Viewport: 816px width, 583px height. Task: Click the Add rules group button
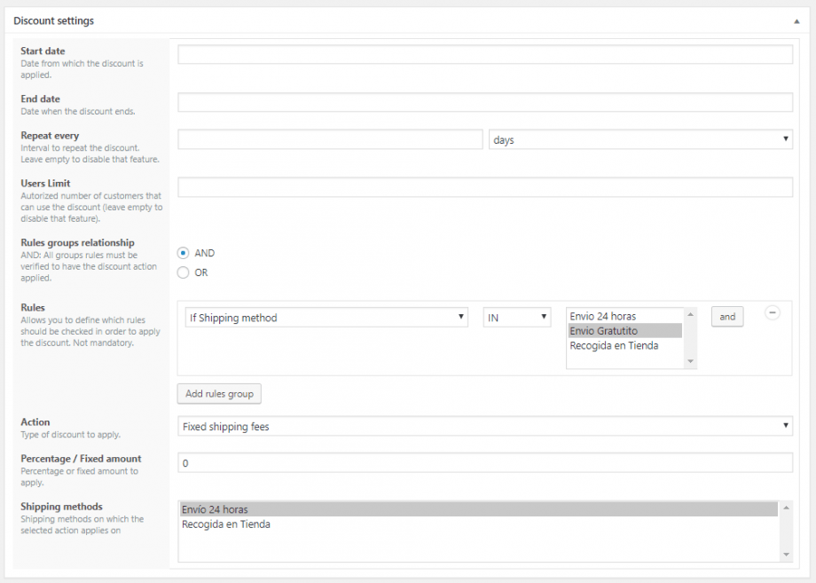219,394
